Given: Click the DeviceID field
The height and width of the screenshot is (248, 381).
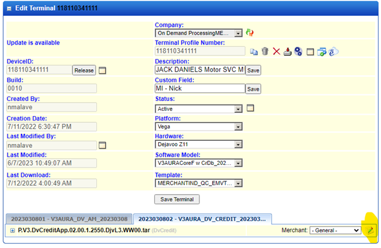Looking at the screenshot, I should [x=39, y=70].
